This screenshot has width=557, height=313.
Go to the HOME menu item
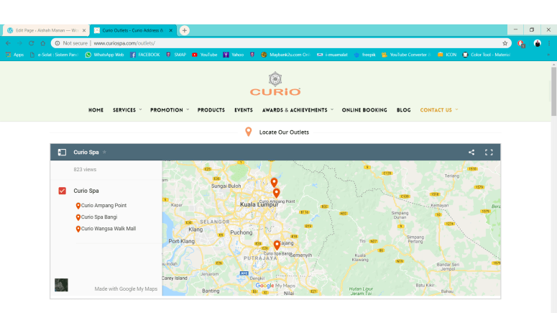coord(96,110)
